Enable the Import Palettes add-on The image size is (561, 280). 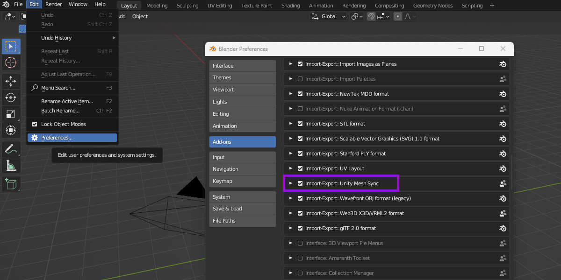pyautogui.click(x=300, y=79)
